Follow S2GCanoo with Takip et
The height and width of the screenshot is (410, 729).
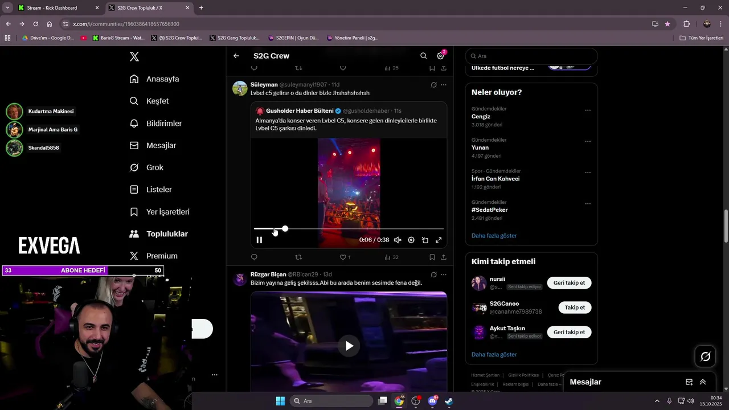(575, 307)
